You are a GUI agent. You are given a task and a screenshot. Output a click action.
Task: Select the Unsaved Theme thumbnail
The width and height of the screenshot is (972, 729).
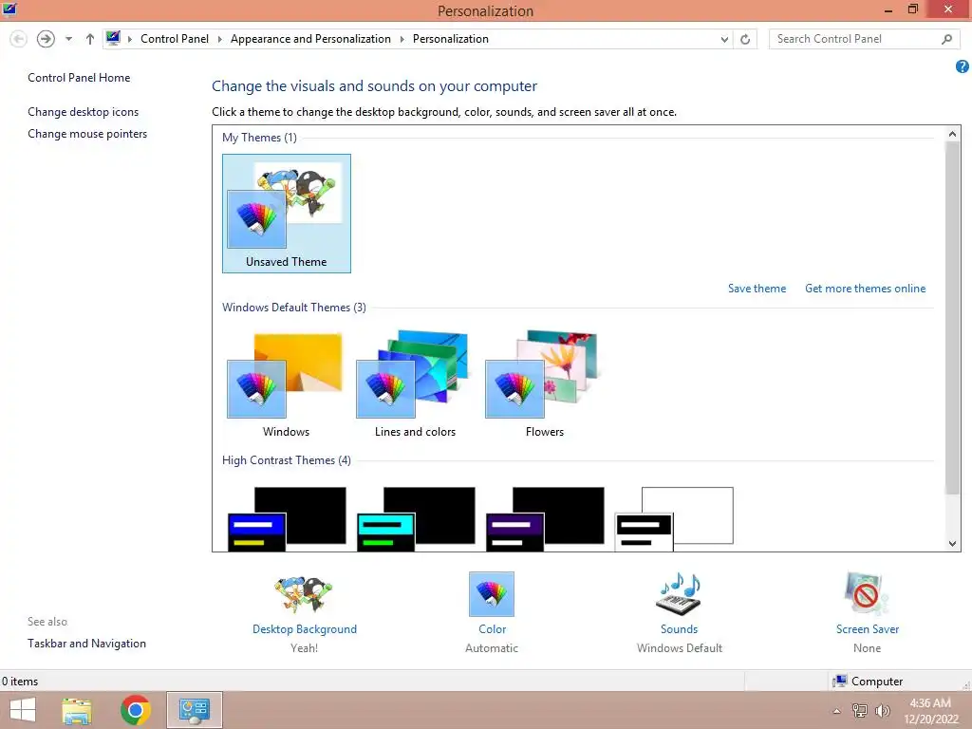pos(287,214)
